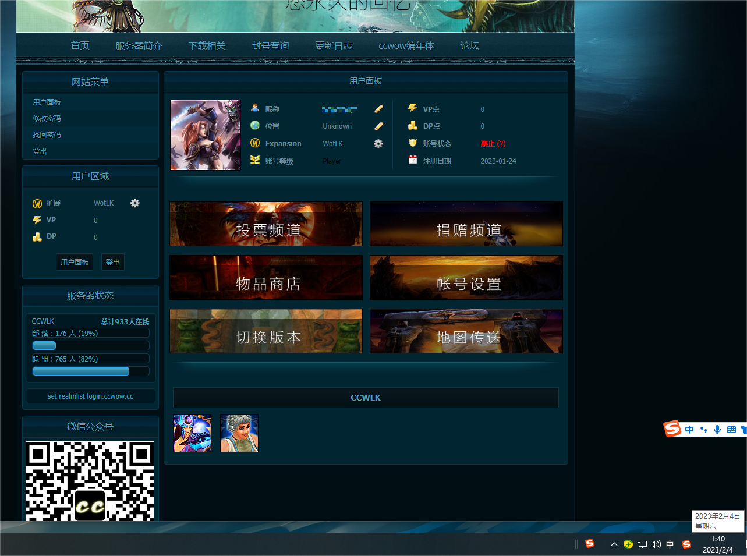This screenshot has height=556, width=747.
Task: Select the first character portrait under CCWLK
Action: (193, 433)
